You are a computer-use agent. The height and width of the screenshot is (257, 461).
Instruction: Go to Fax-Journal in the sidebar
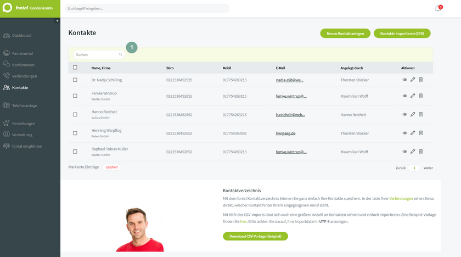23,53
